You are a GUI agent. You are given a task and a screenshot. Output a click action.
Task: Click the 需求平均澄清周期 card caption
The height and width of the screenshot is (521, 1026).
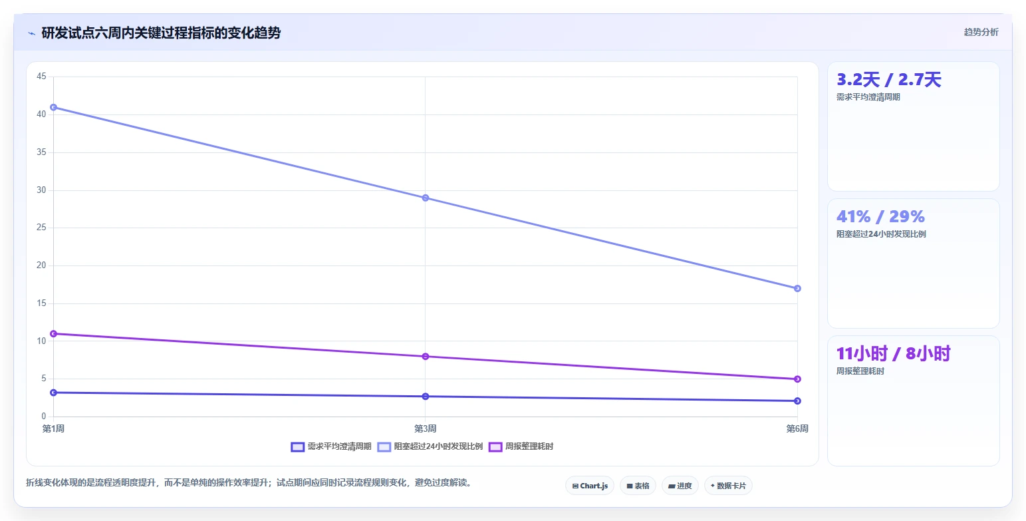click(x=868, y=97)
